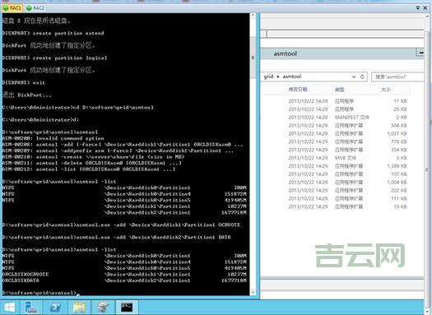Select the MANIFEST 文件 row

point(336,118)
